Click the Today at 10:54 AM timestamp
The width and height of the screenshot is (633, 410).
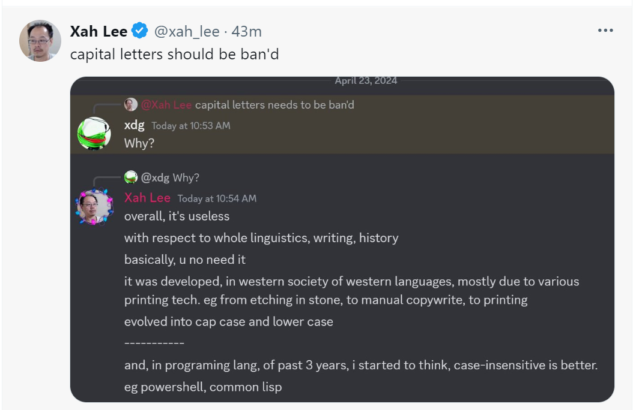click(217, 198)
